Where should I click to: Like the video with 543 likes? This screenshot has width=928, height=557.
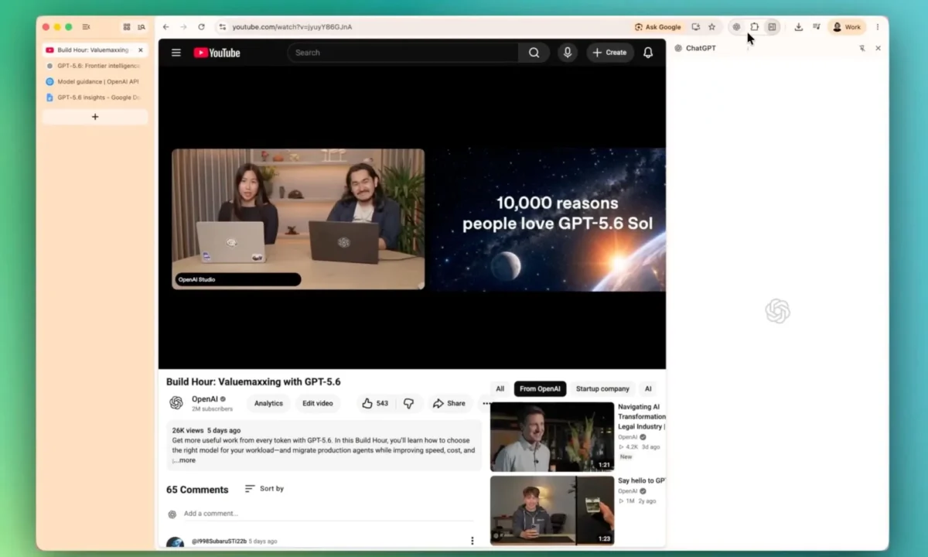375,403
